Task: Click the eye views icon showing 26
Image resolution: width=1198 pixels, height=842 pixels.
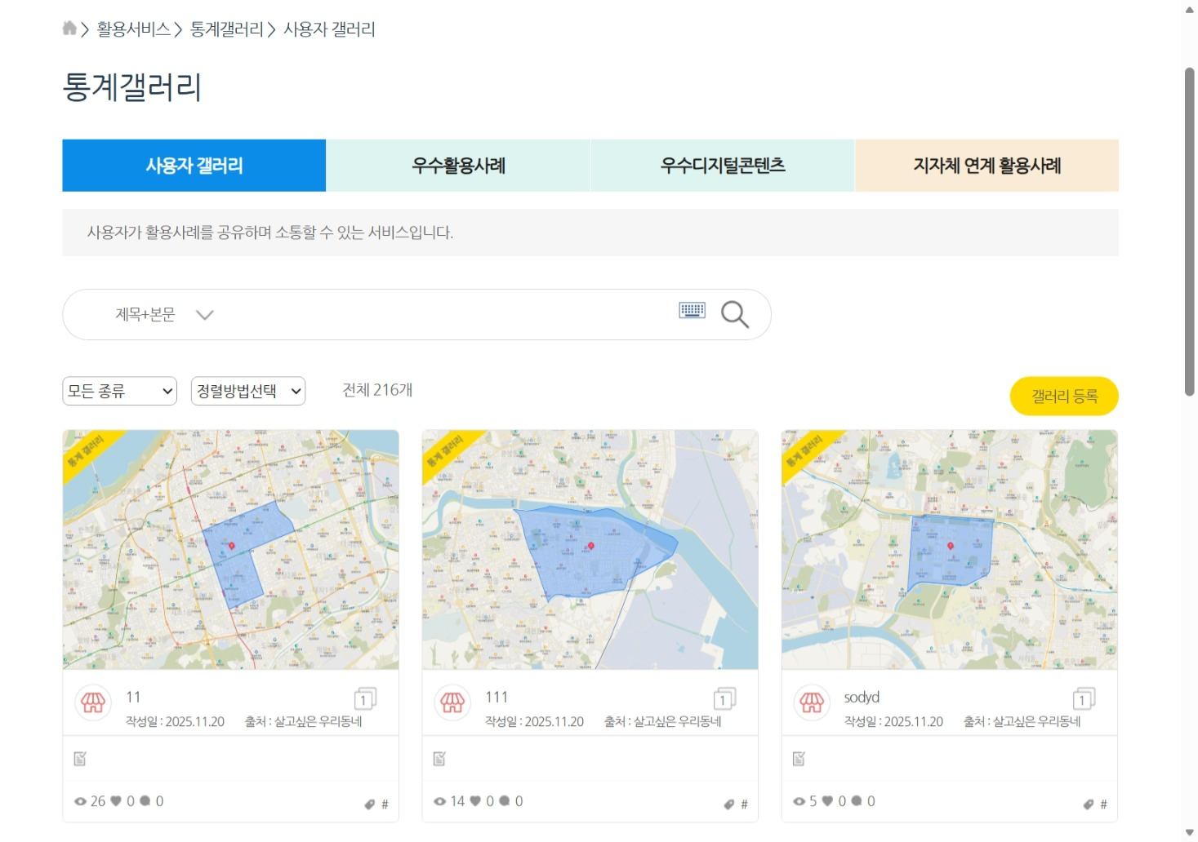Action: point(80,801)
